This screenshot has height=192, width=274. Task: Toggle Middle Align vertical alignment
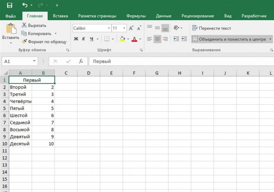click(x=157, y=28)
